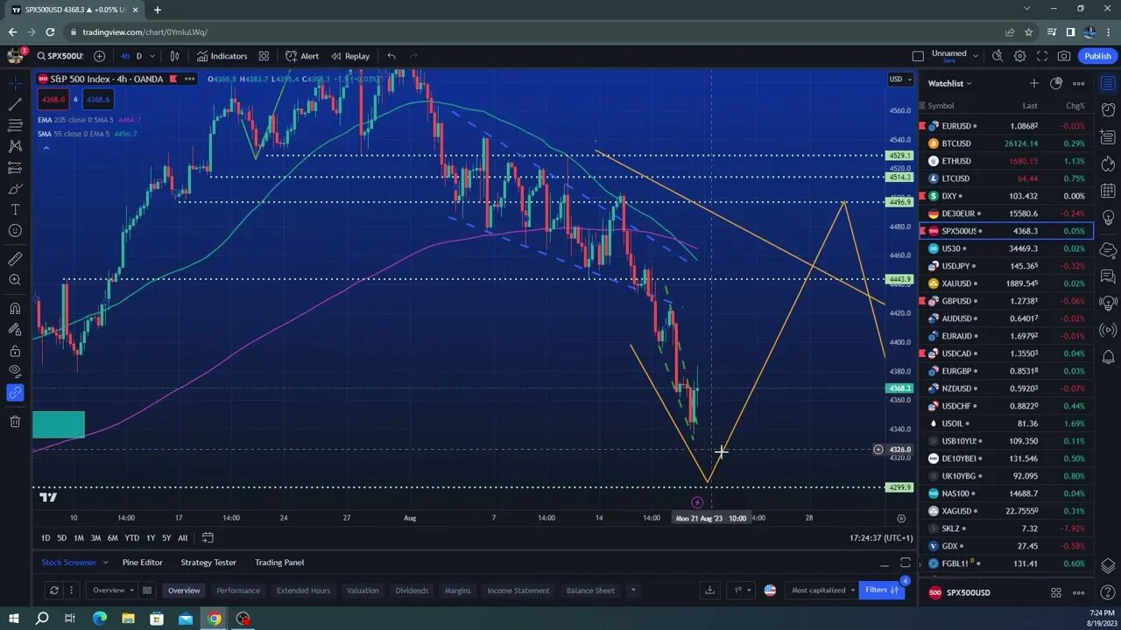Open the layout setup square icon
The height and width of the screenshot is (630, 1121).
pyautogui.click(x=918, y=56)
